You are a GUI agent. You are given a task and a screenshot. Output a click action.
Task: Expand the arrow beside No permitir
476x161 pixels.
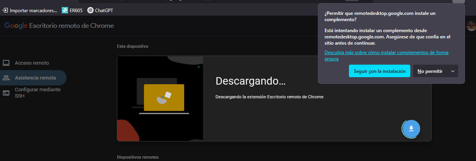(x=453, y=71)
